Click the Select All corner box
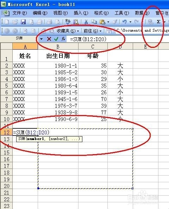Screen dimensions: 169x209 point(7,46)
